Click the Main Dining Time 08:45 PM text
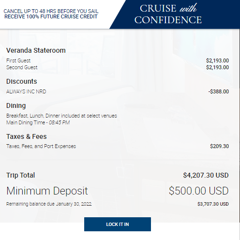Screen dimensions: 240x240 tap(38, 122)
